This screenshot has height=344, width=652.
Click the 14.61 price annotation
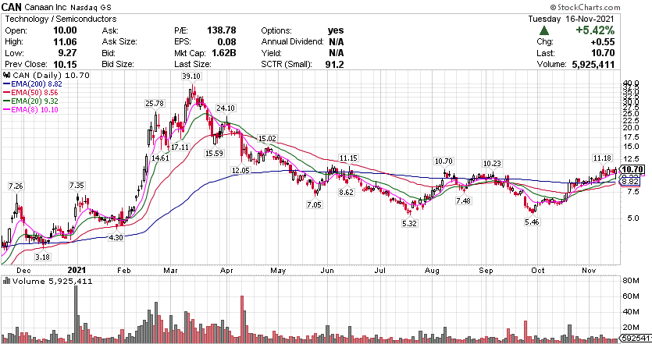[160, 158]
